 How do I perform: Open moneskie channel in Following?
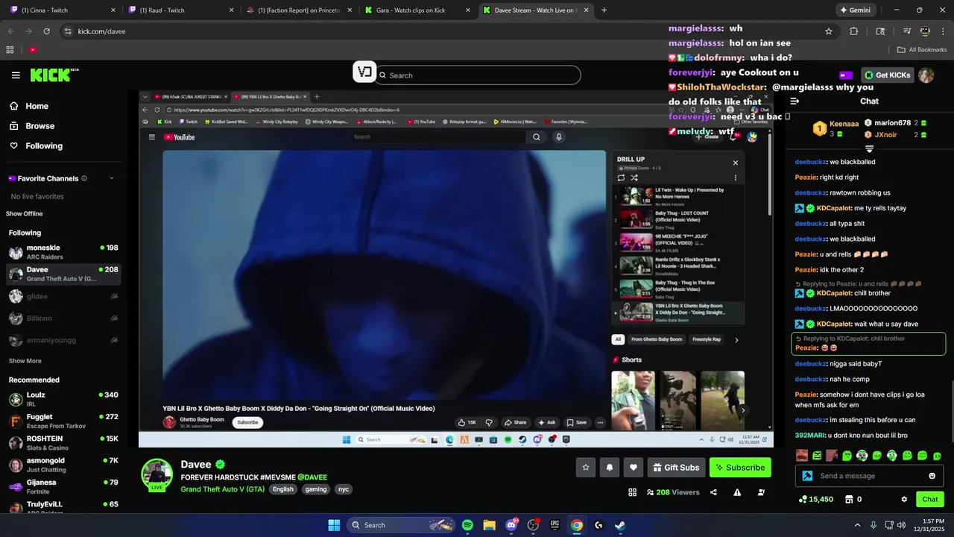(63, 252)
